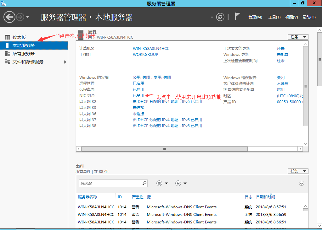Open the 工具(T) menu
Viewport: 322px width, 230px height.
(274, 17)
